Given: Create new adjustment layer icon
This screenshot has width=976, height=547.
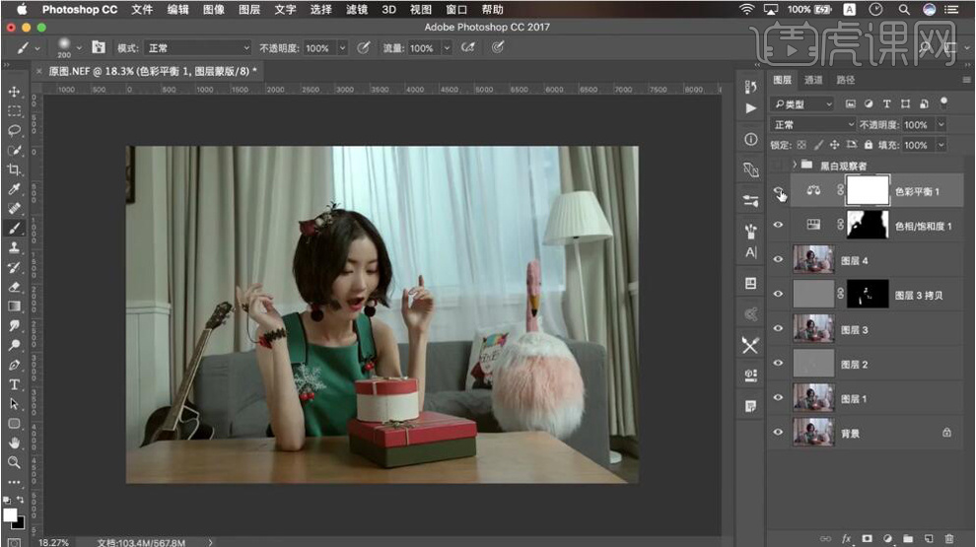Looking at the screenshot, I should 887,539.
